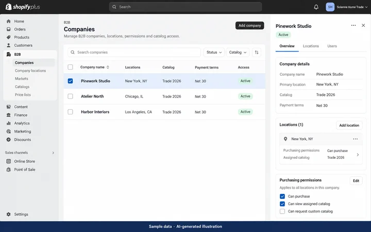371x232 pixels.
Task: Open the New York, NY location options menu
Action: [355, 139]
